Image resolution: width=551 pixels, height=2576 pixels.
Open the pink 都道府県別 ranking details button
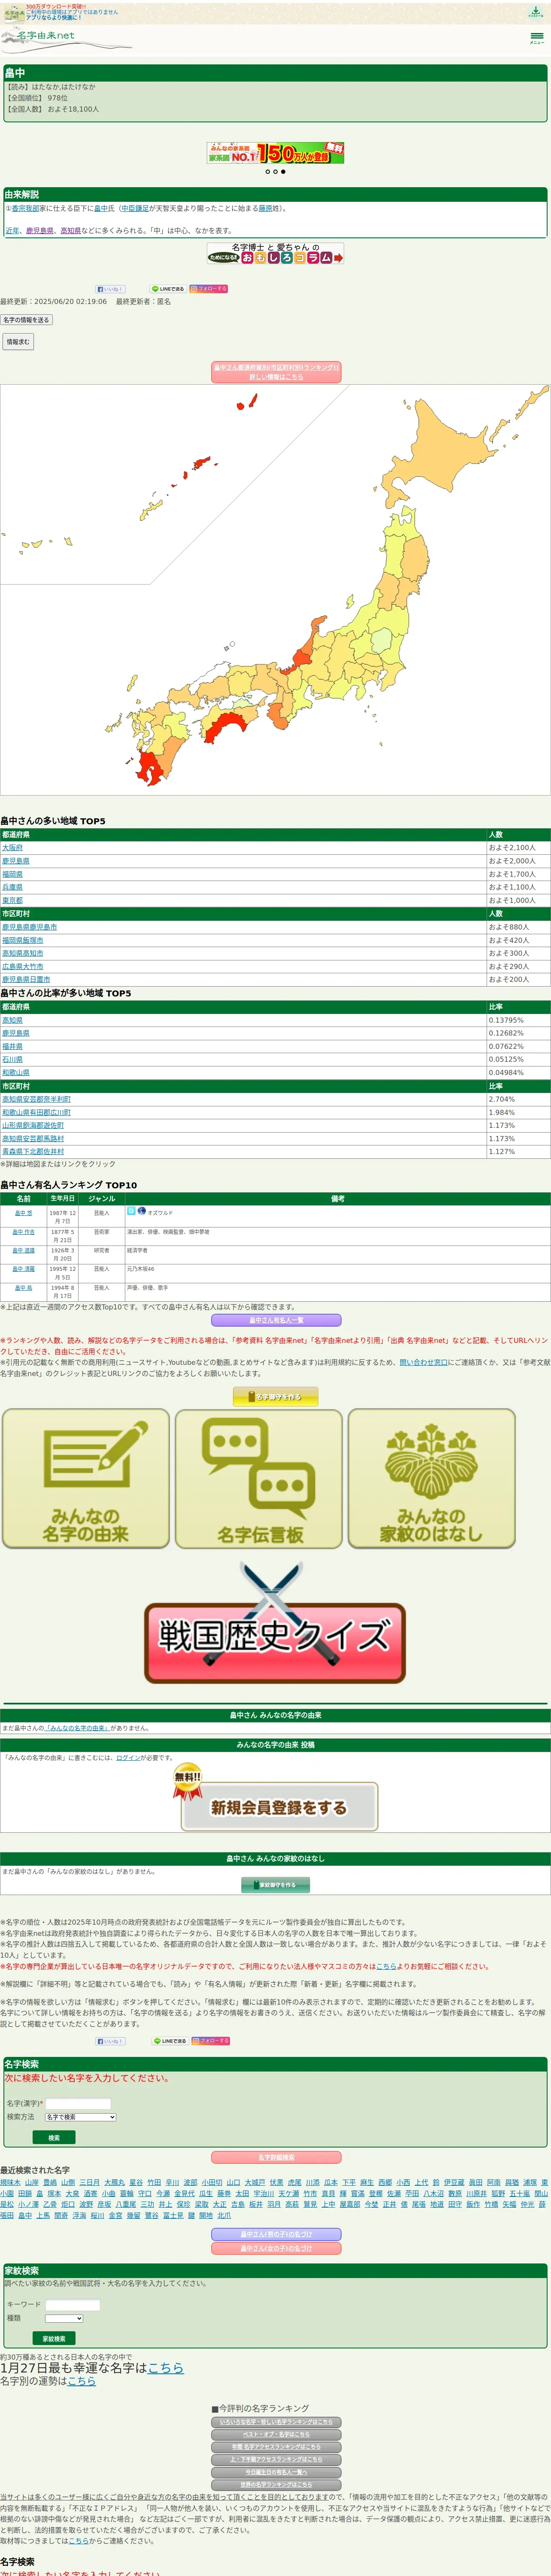pyautogui.click(x=276, y=372)
